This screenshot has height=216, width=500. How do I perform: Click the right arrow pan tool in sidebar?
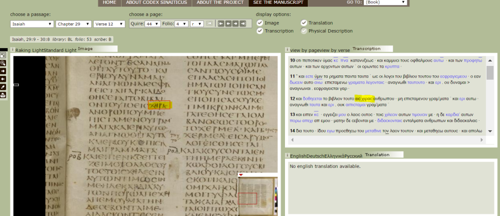tap(3, 71)
